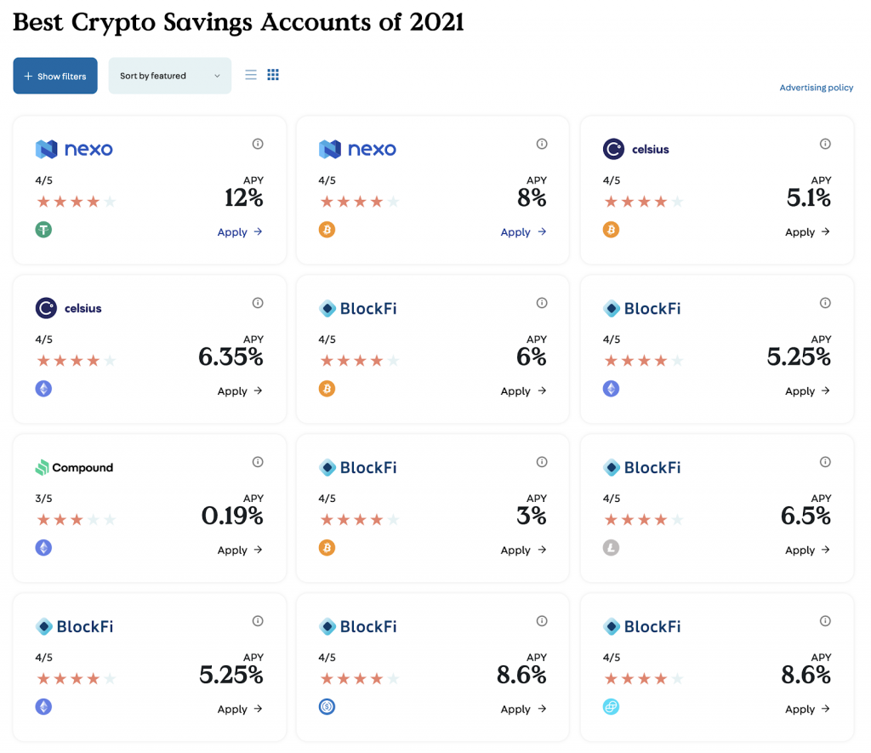Switch to list view layout
Image resolution: width=871 pixels, height=753 pixels.
[x=251, y=75]
